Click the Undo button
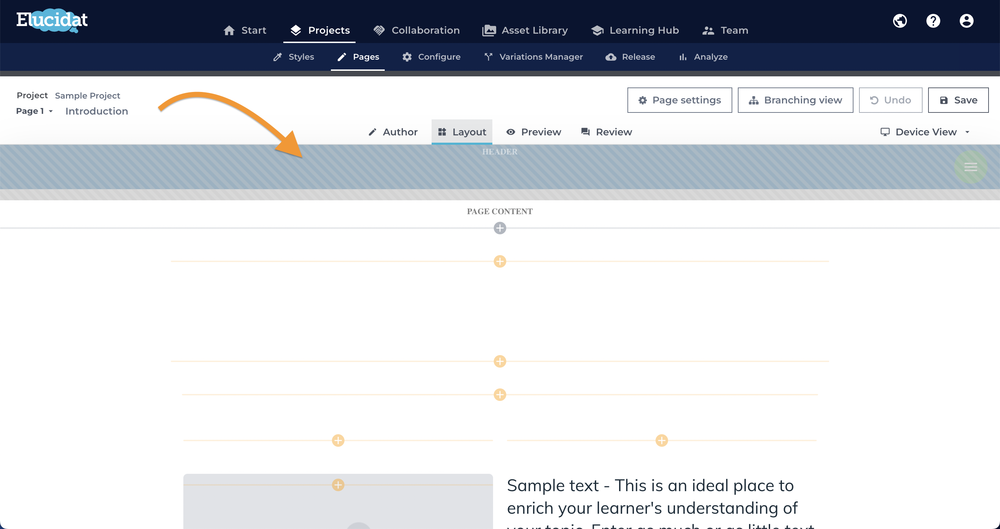 [x=890, y=100]
